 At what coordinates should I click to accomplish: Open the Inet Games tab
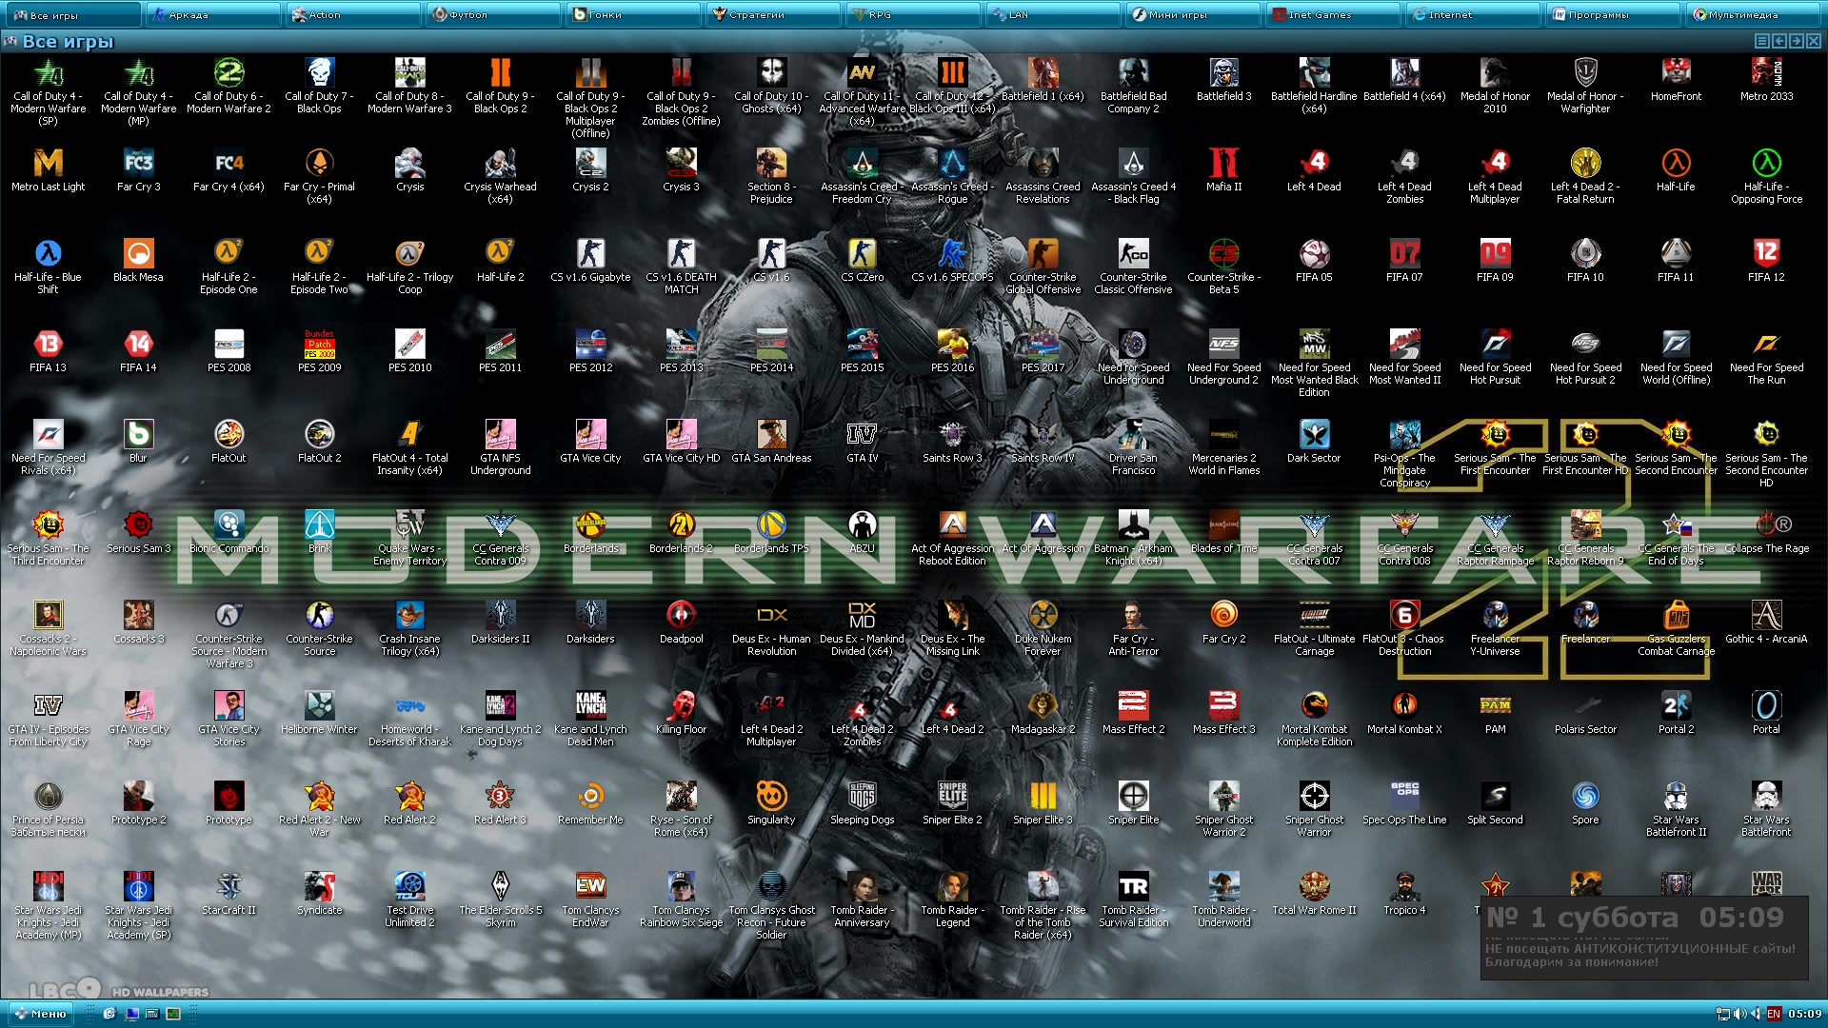1333,14
